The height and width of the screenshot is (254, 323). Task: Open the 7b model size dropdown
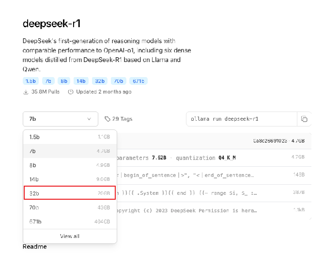61,119
